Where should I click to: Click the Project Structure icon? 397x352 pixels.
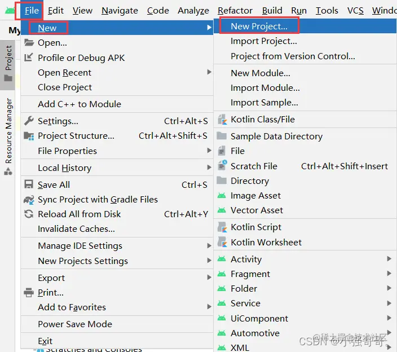point(29,136)
